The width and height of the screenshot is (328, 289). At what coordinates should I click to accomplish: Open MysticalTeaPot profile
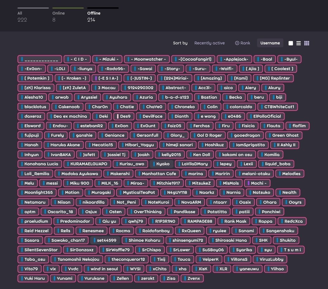[138, 193]
